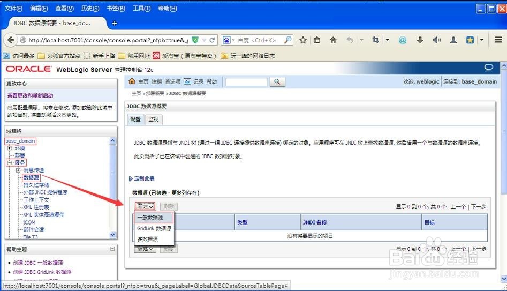
Task: Select XML 注册表 in the domain tree
Action: (36, 207)
